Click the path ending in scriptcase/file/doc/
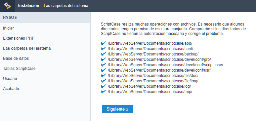Viewport: 256px width, 121px height. [153, 76]
